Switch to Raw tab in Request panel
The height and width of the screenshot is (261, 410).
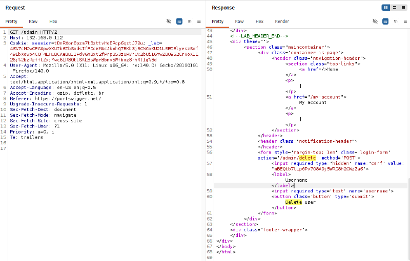click(33, 21)
